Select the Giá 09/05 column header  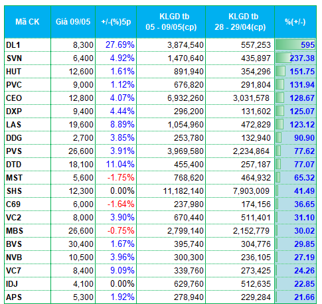coord(73,22)
